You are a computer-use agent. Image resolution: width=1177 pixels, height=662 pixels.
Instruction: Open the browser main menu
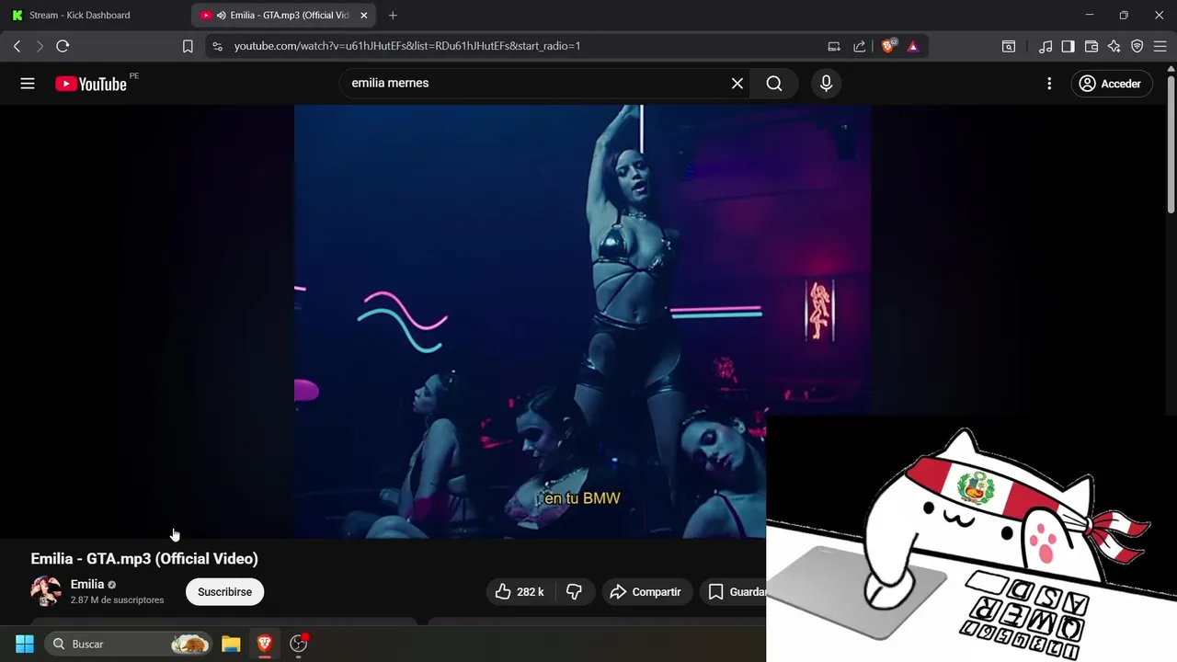(1160, 46)
